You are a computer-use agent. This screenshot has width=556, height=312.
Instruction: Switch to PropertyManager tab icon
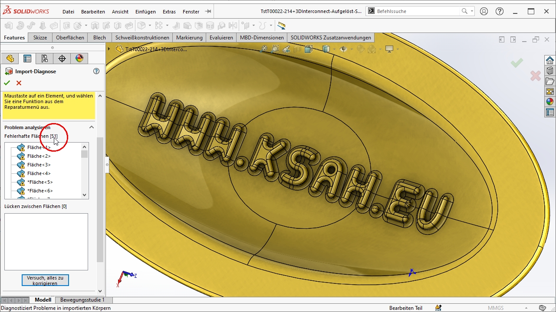coord(27,58)
